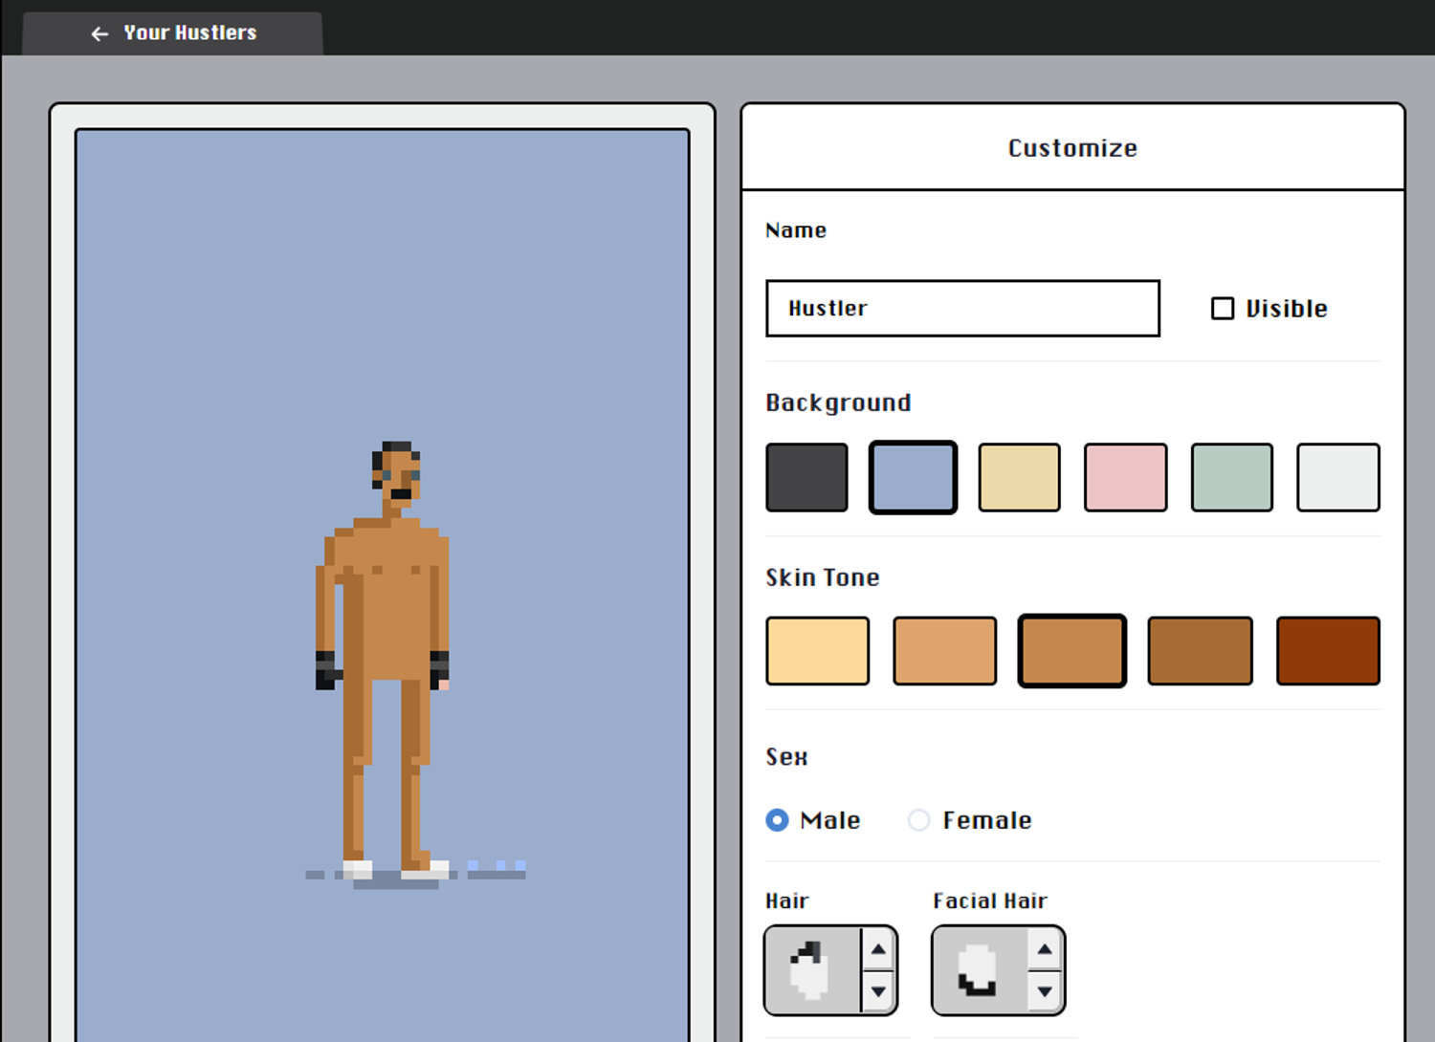
Task: Select the off-white background swatch
Action: 1337,477
